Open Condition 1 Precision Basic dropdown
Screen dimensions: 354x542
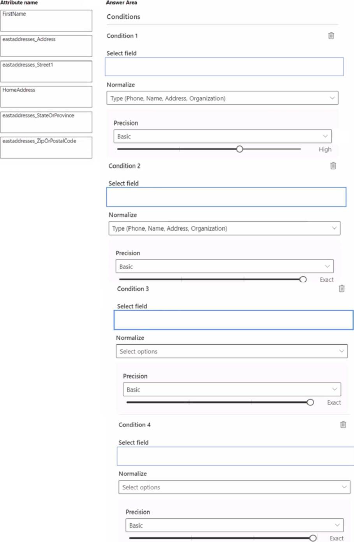coord(223,137)
